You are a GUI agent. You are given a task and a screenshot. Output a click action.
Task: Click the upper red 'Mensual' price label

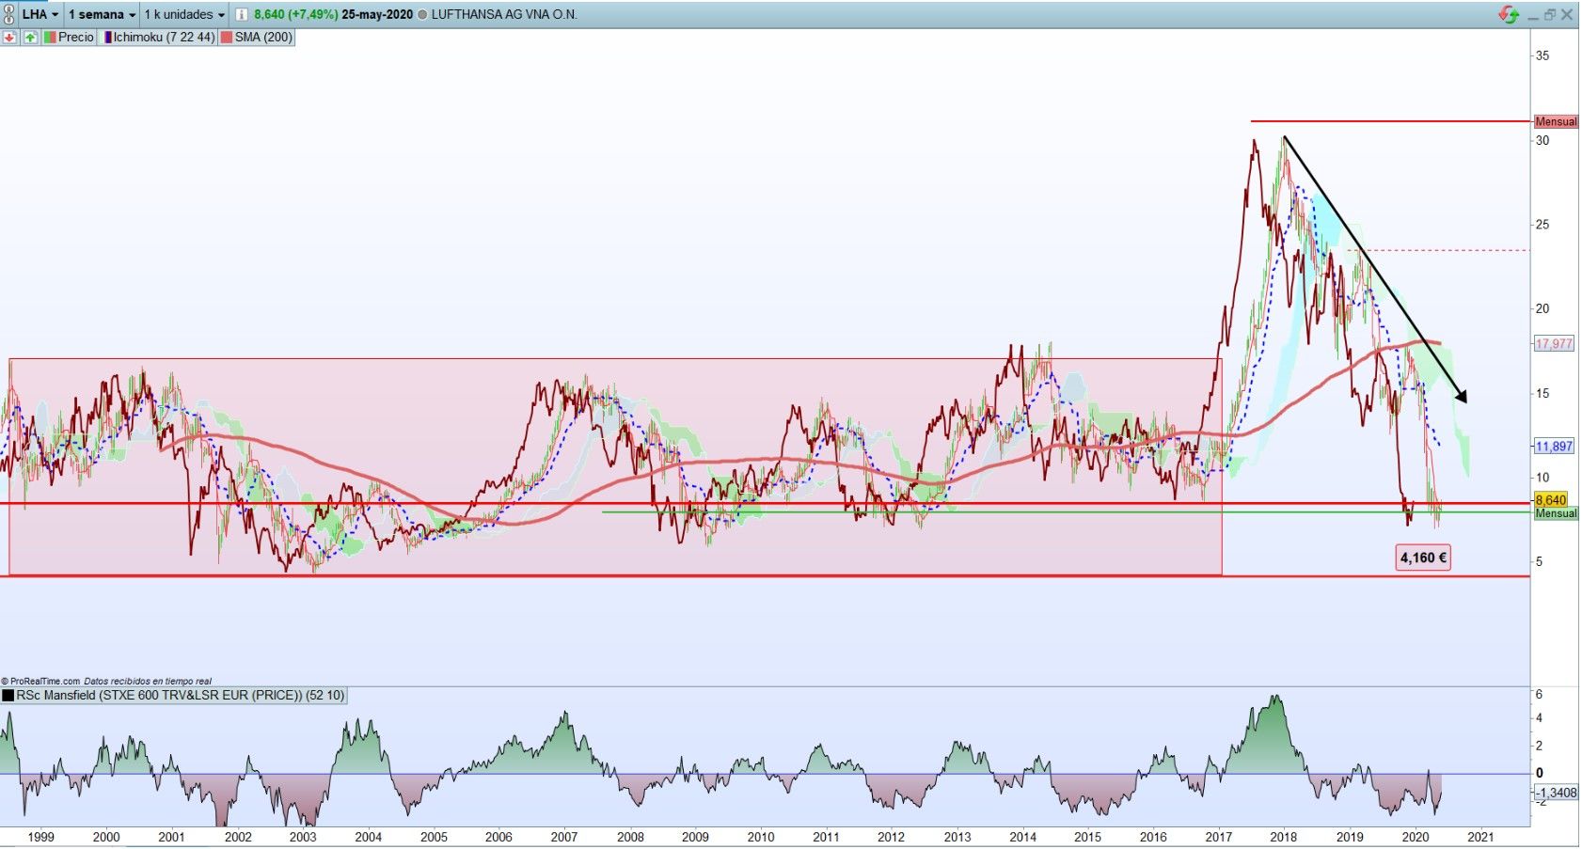pyautogui.click(x=1556, y=121)
